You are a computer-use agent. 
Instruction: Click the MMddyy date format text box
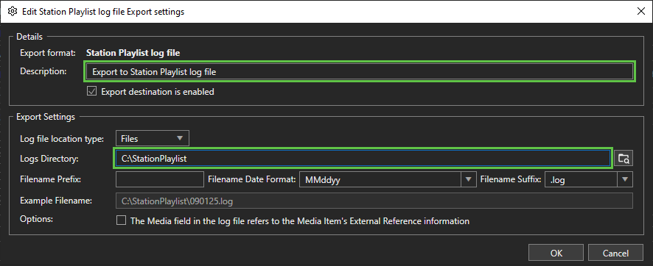click(x=380, y=180)
